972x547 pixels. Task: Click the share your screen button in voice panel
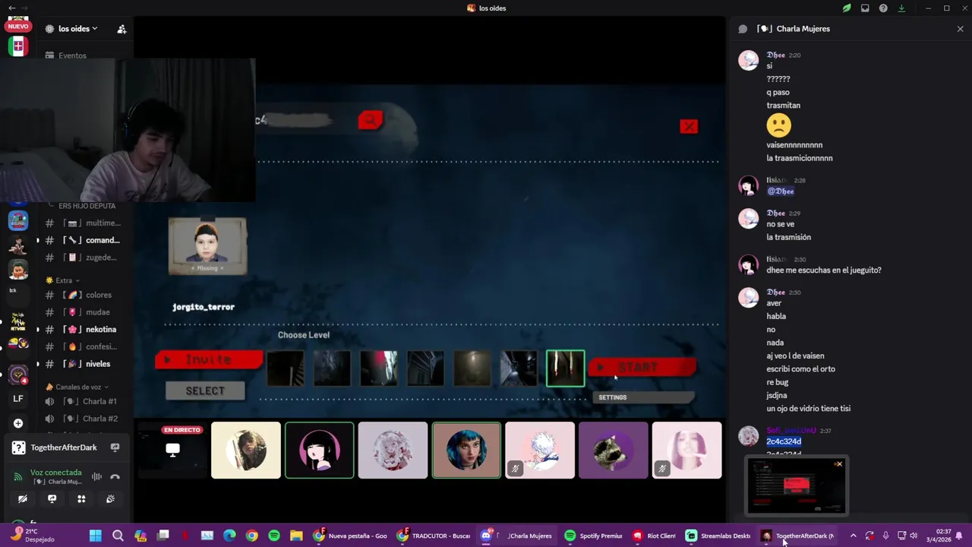(52, 499)
